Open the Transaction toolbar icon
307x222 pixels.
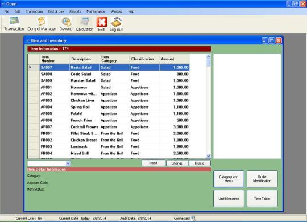coord(14,24)
